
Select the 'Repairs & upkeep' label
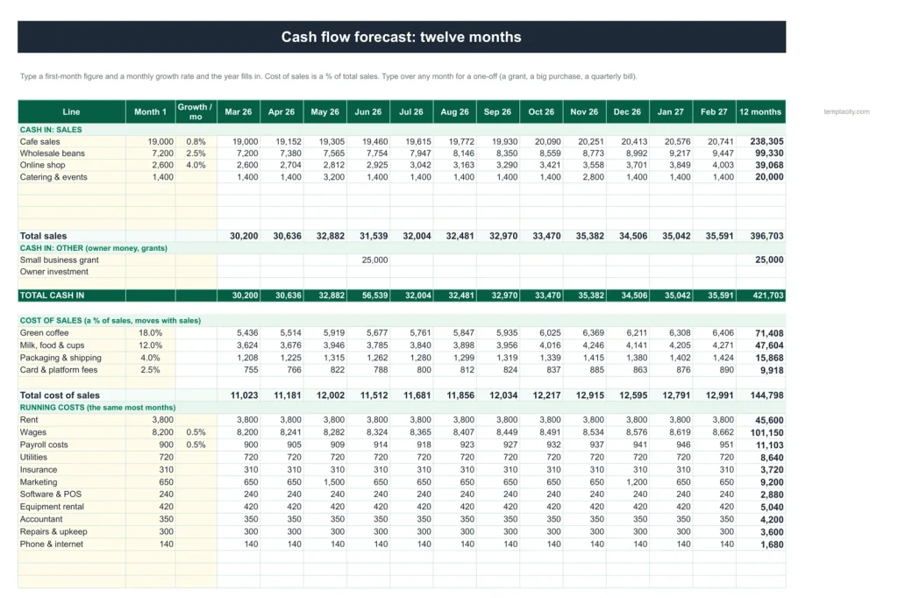(x=53, y=531)
